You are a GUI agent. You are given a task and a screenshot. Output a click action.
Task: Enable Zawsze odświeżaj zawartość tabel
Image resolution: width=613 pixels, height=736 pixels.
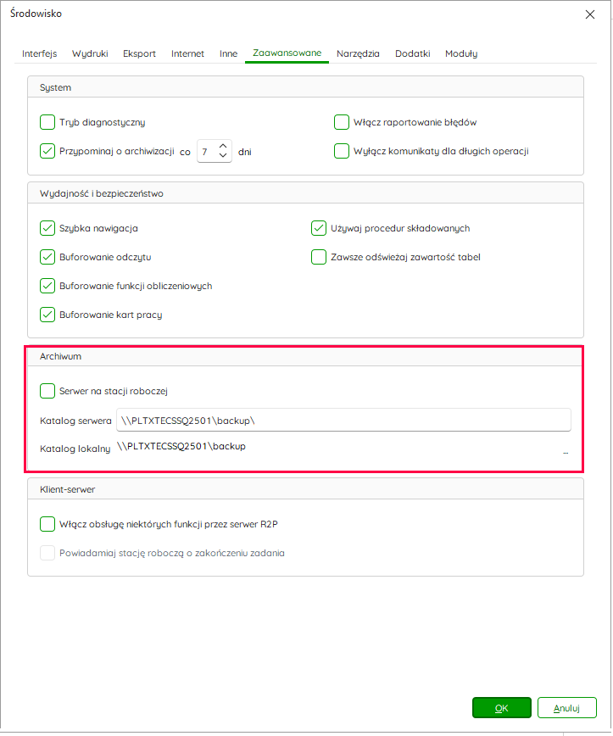[x=319, y=257]
